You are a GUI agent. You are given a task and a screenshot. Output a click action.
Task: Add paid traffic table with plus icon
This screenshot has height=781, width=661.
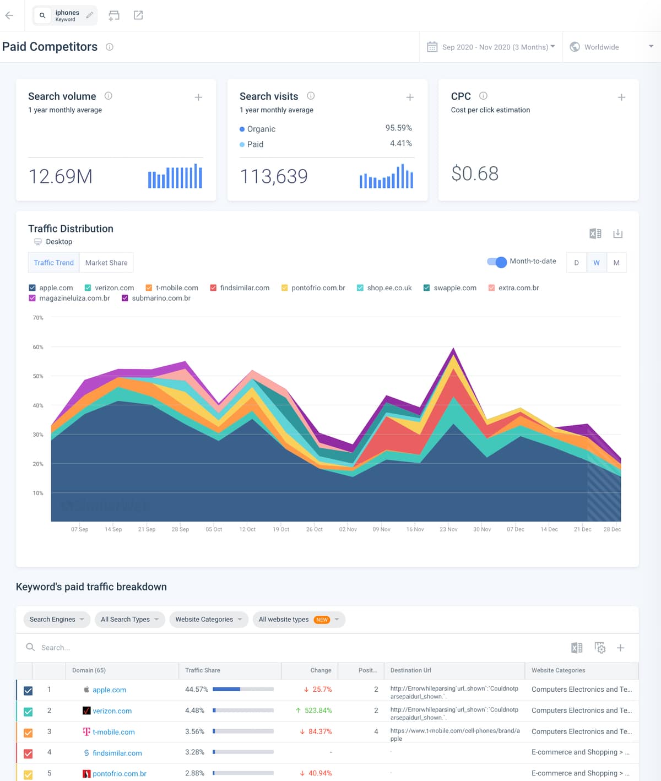click(x=620, y=648)
